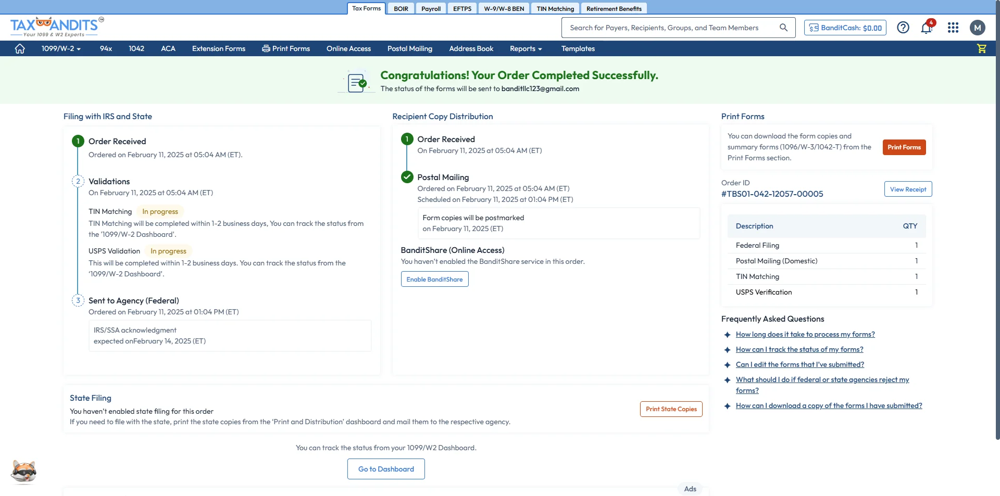
Task: Click USPS Verification table row
Action: pyautogui.click(x=826, y=292)
